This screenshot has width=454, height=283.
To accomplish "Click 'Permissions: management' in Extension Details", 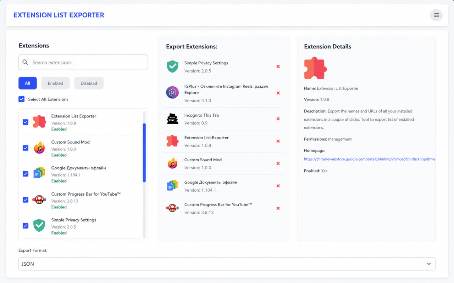I will (x=328, y=139).
